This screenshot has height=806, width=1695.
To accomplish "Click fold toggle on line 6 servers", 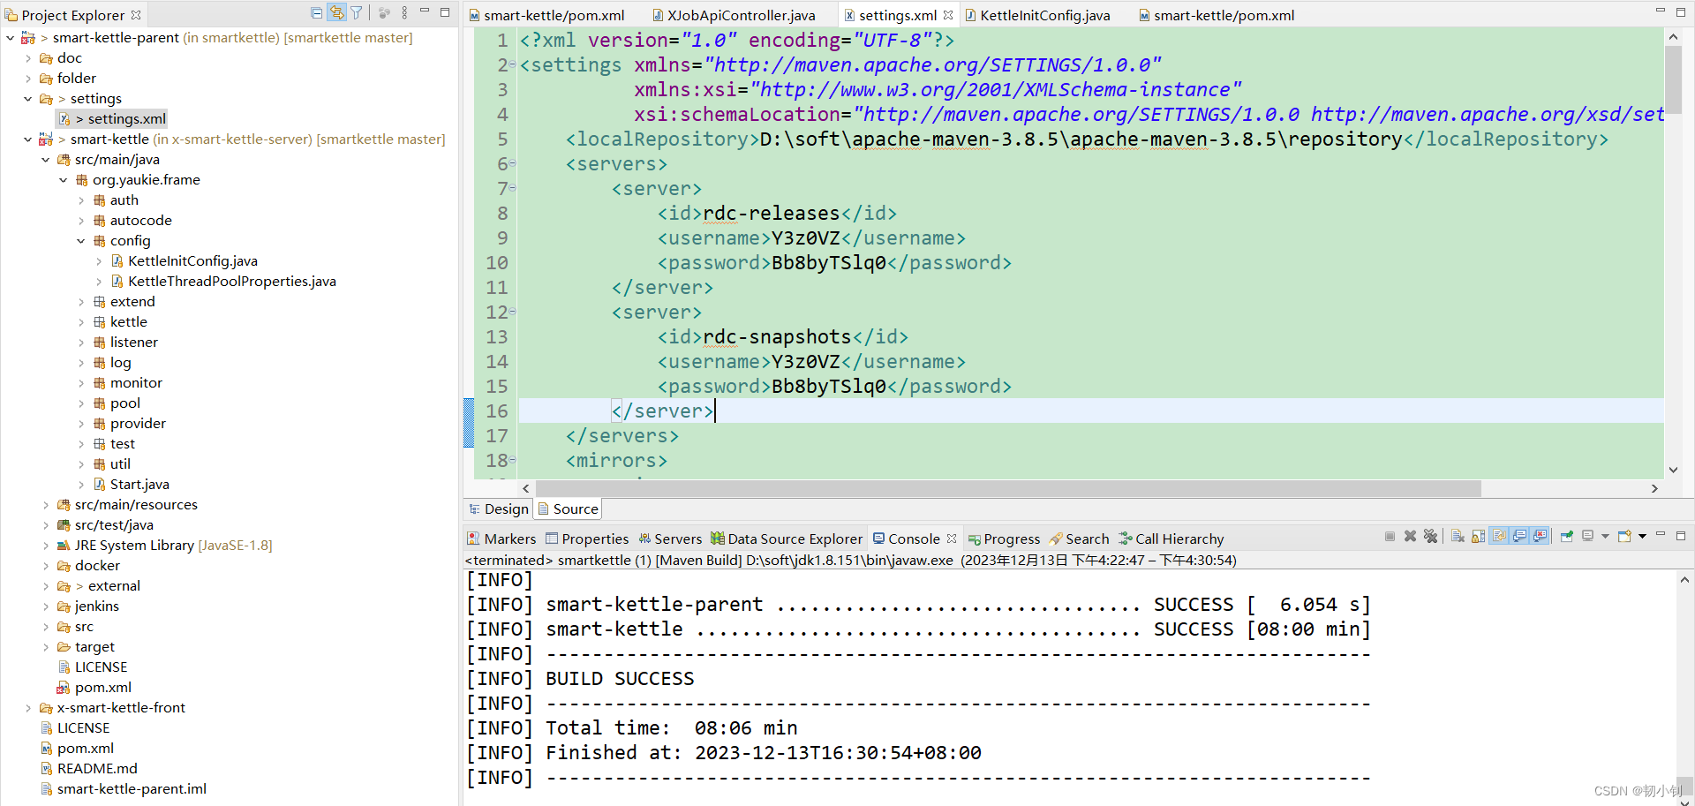I will click(512, 163).
